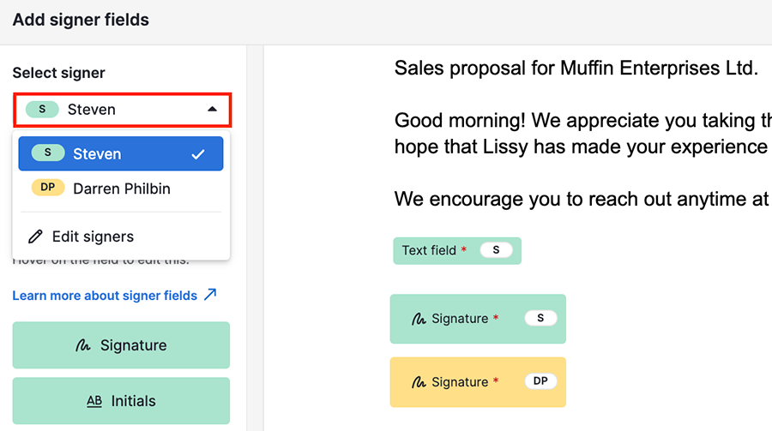Click the yellow DP avatar badge in the dropdown
Viewport: 772px width, 431px height.
(x=48, y=188)
